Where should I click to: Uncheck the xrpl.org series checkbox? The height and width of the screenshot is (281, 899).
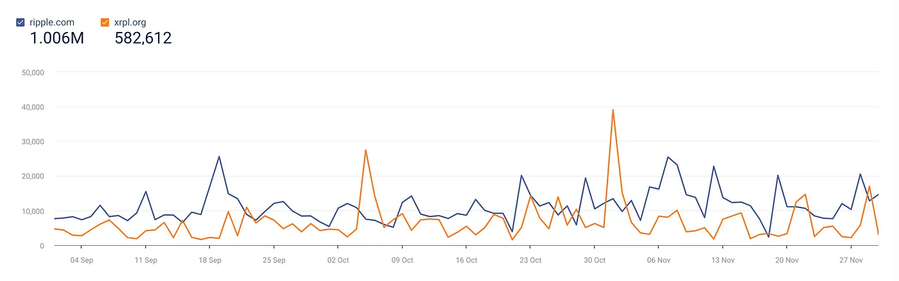[x=105, y=22]
